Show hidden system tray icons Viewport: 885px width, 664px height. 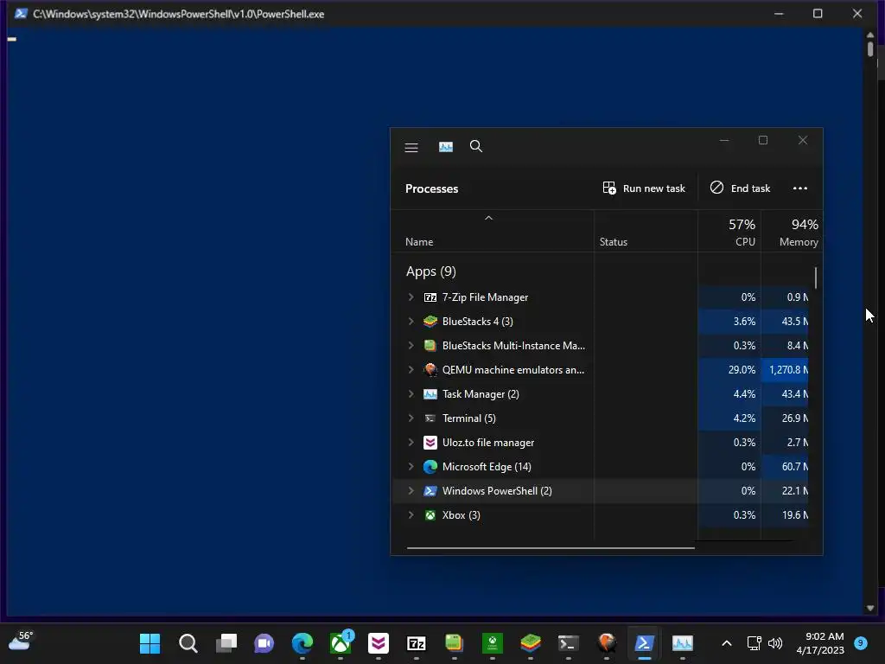pos(727,643)
